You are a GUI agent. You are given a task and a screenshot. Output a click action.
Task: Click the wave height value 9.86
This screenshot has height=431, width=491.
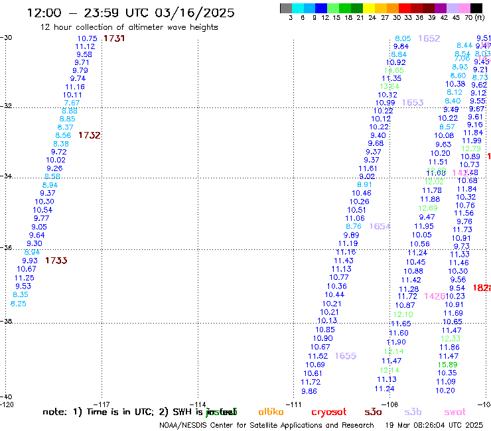(x=309, y=391)
